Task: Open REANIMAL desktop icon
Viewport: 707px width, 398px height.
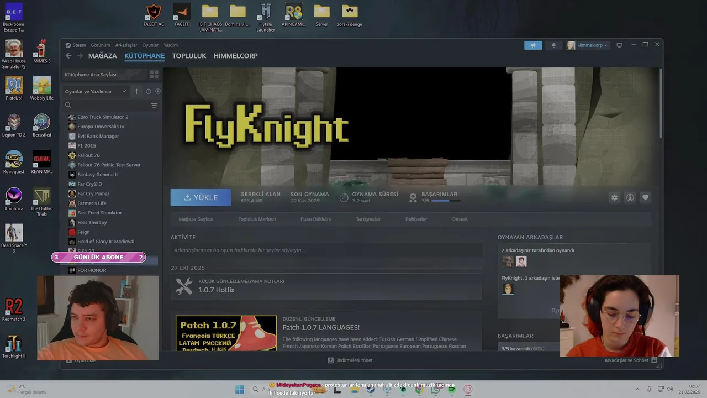Action: (x=41, y=162)
